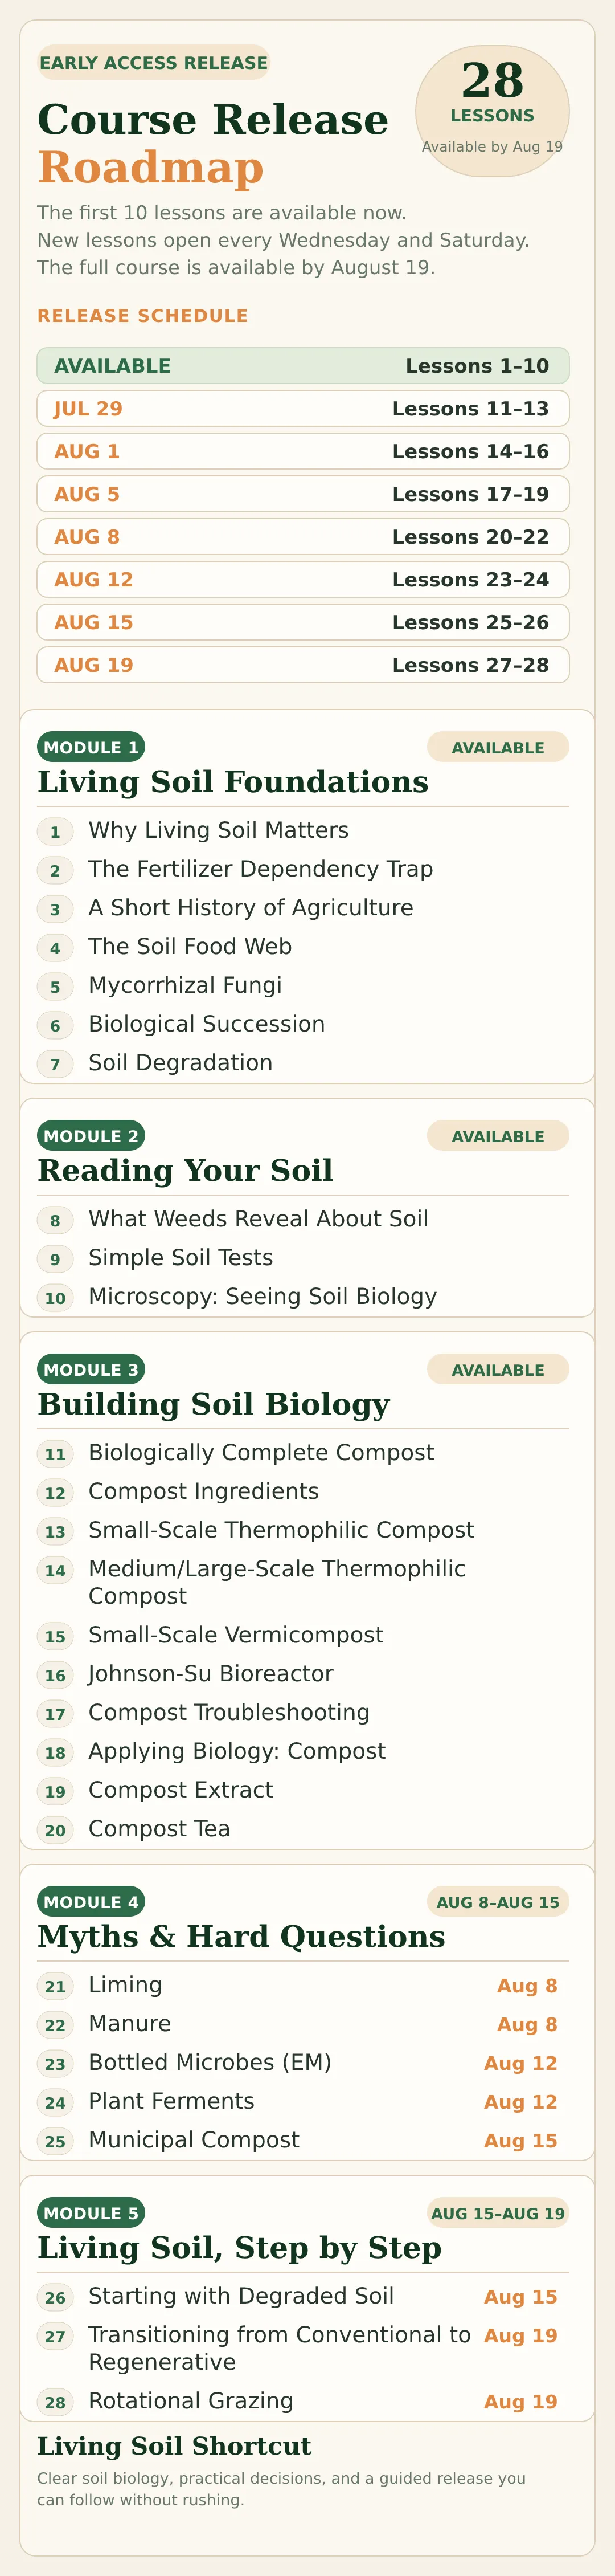This screenshot has width=615, height=2576.
Task: Open the Rotational Grazing lesson
Action: (191, 2400)
